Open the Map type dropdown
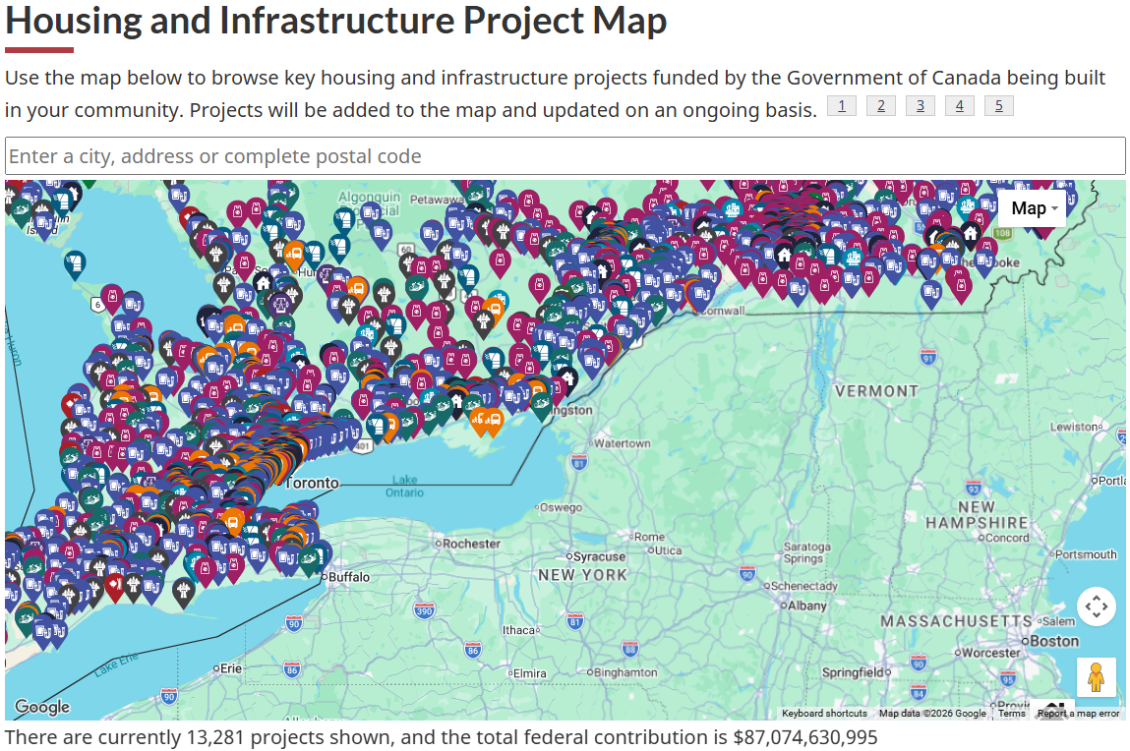The width and height of the screenshot is (1130, 751). click(x=1032, y=208)
